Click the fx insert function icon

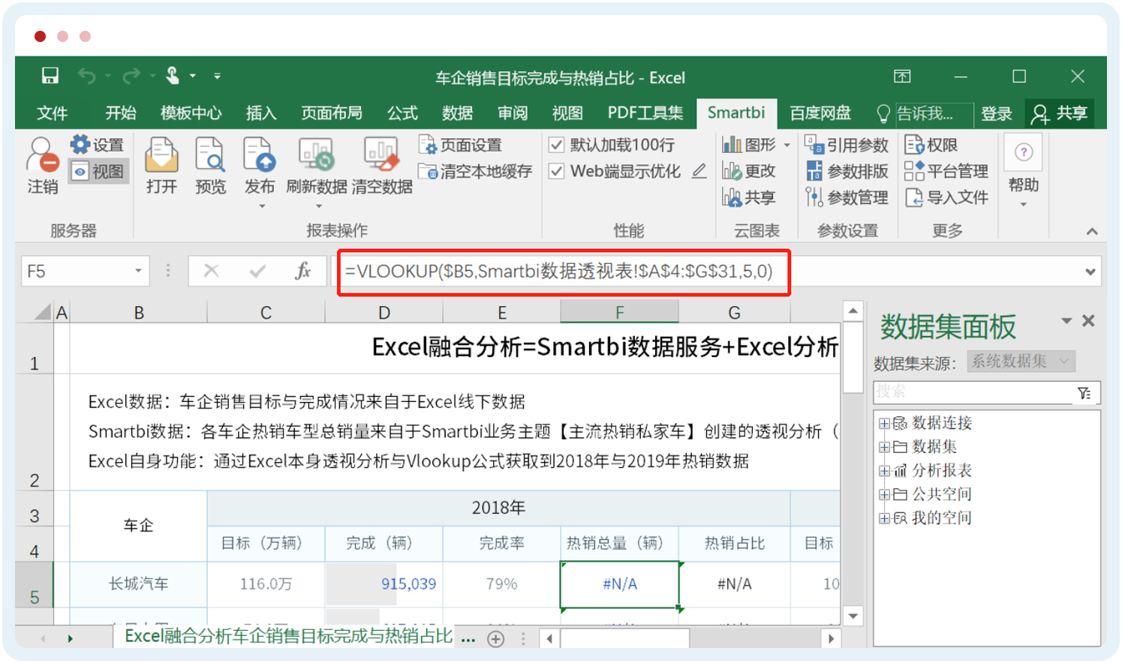tap(303, 271)
